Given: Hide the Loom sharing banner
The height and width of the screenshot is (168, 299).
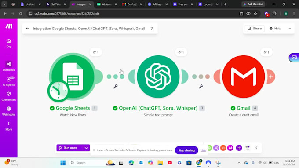Looking at the screenshot, I should click(x=203, y=150).
